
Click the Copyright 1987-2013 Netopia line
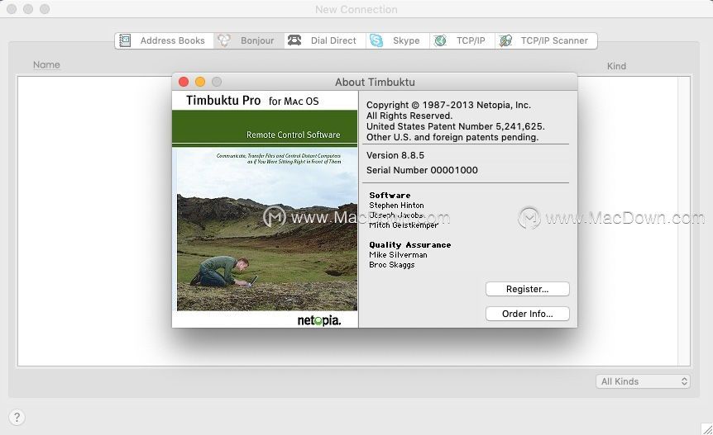(x=448, y=105)
